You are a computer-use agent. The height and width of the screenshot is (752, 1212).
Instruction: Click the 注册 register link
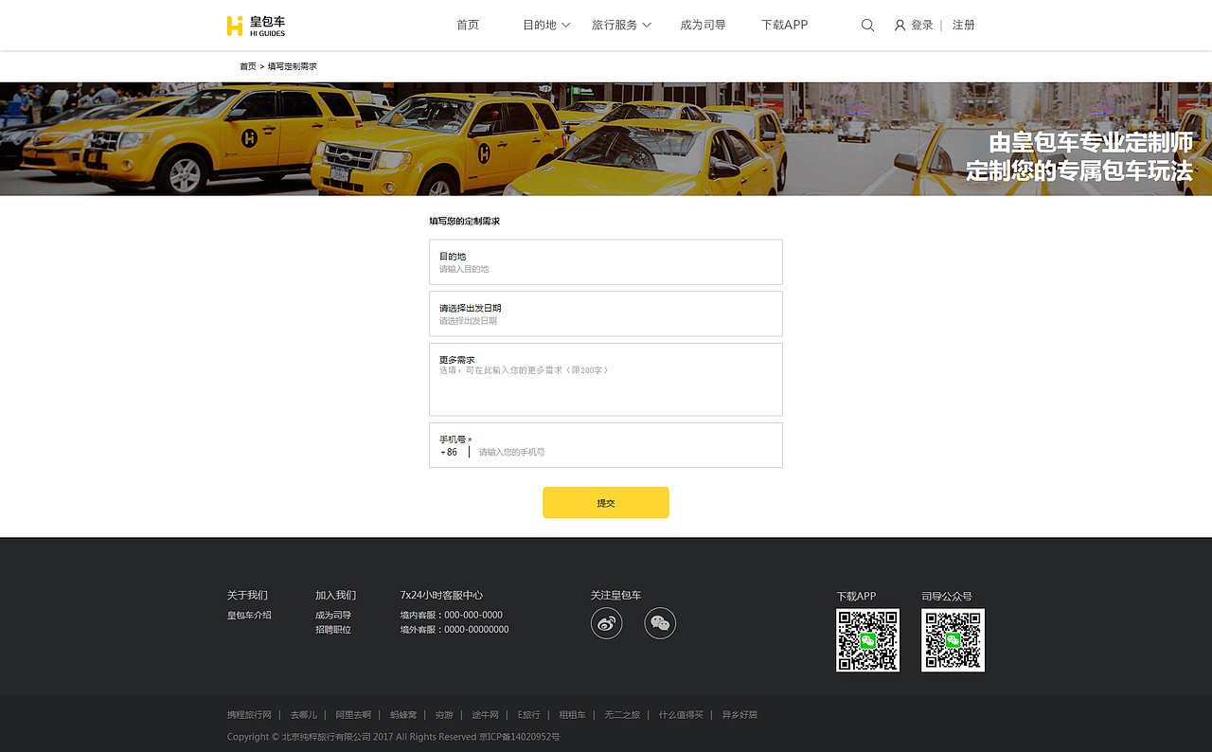click(x=964, y=26)
